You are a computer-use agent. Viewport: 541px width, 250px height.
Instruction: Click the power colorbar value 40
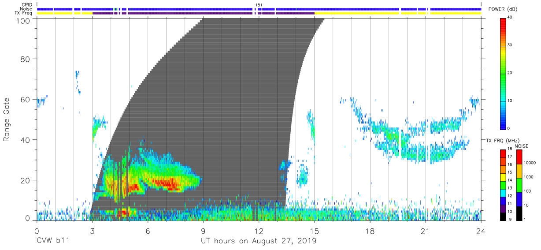tap(511, 18)
